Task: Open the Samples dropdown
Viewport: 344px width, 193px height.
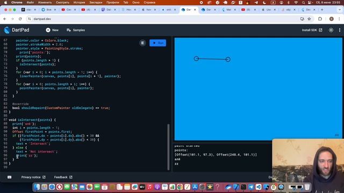Action: pos(76,30)
